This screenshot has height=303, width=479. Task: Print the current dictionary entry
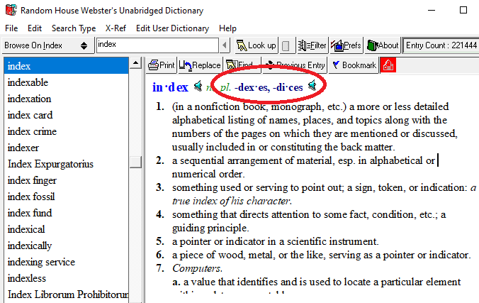tap(161, 65)
